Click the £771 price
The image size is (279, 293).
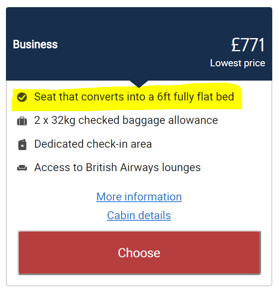248,45
